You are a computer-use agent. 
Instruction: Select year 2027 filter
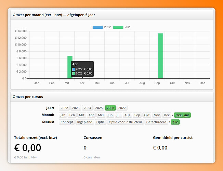pos(122,108)
